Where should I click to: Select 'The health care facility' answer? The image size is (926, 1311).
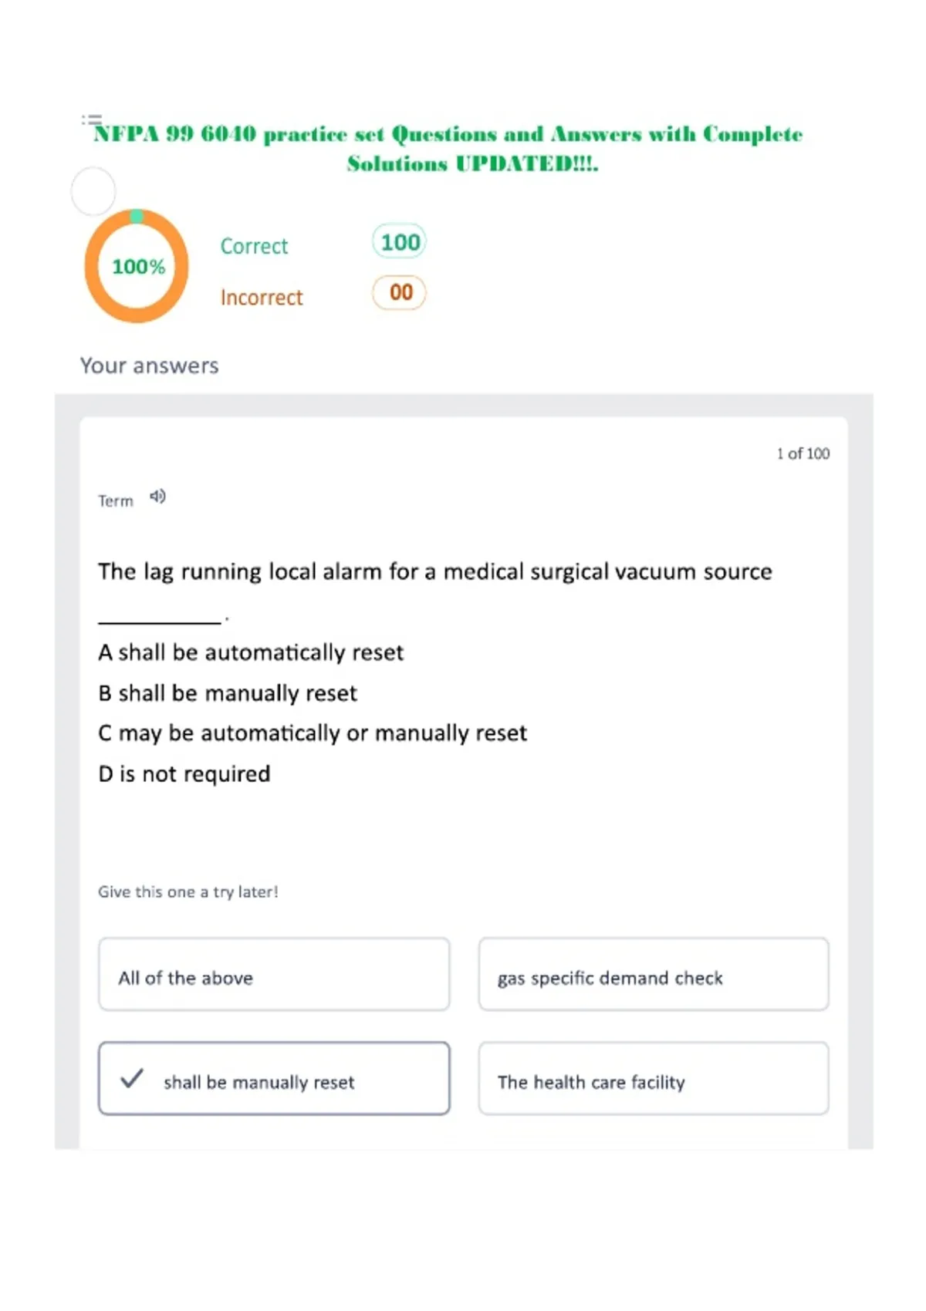654,1079
